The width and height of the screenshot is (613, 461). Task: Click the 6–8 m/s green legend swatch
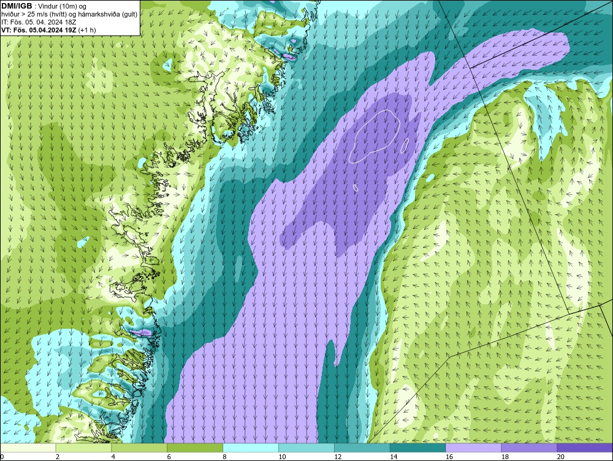(195, 448)
